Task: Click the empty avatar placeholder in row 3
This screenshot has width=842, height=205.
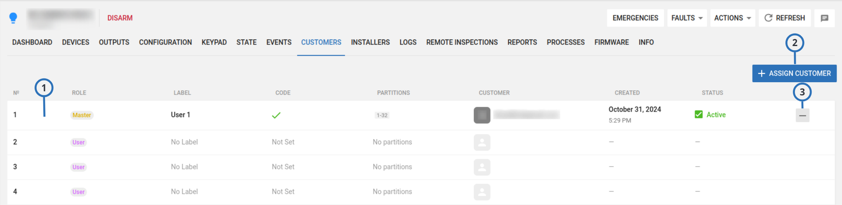Action: (x=482, y=167)
